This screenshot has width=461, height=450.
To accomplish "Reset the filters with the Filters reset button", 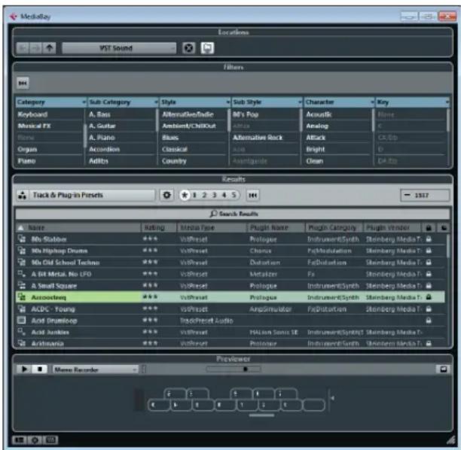I will click(x=23, y=83).
